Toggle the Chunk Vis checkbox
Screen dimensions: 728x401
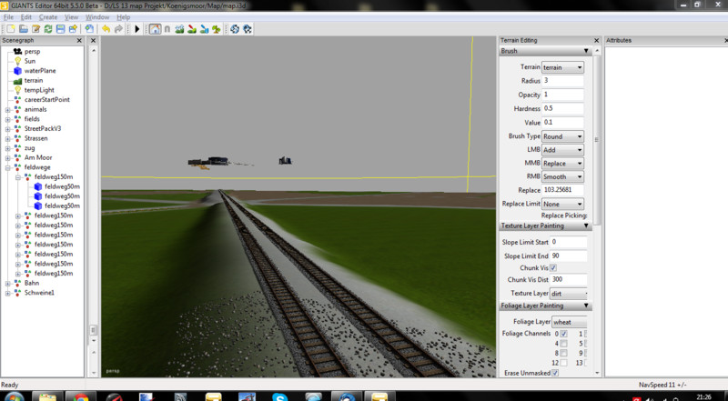coord(552,268)
